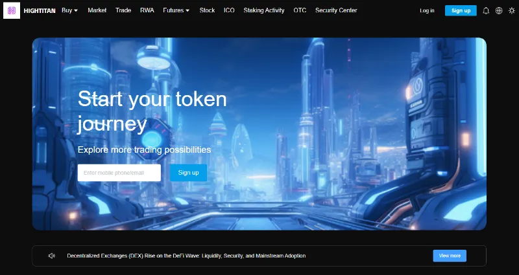519x275 pixels.
Task: Expand the Futures dropdown menu
Action: 176,10
